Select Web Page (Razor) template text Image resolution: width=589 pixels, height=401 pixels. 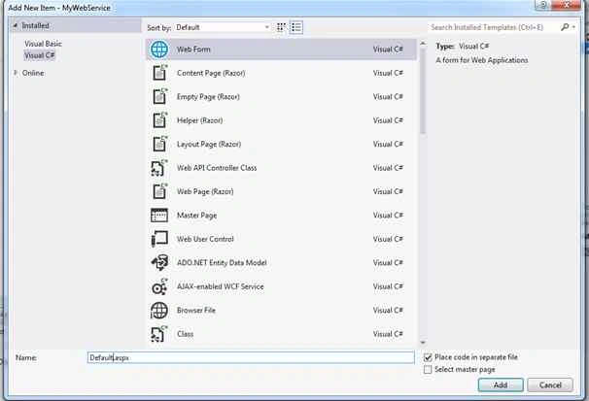(205, 191)
